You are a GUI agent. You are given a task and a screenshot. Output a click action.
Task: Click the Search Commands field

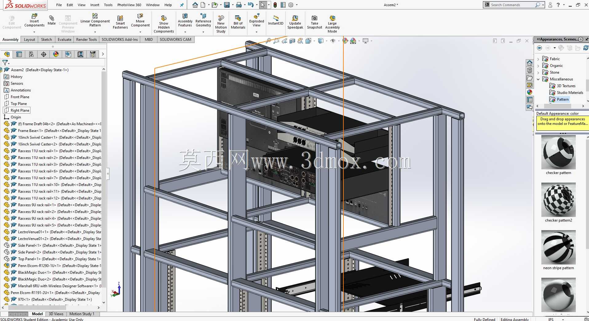pos(512,5)
